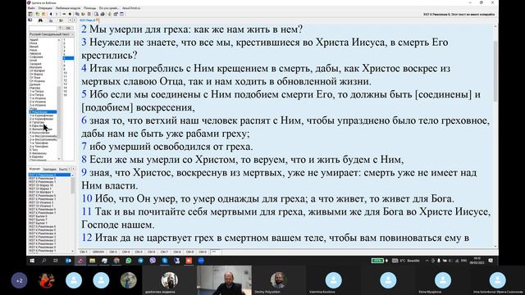This screenshot has height=295, width=525.
Task: Select the Журнал tab in lower panel
Action: tap(34, 169)
